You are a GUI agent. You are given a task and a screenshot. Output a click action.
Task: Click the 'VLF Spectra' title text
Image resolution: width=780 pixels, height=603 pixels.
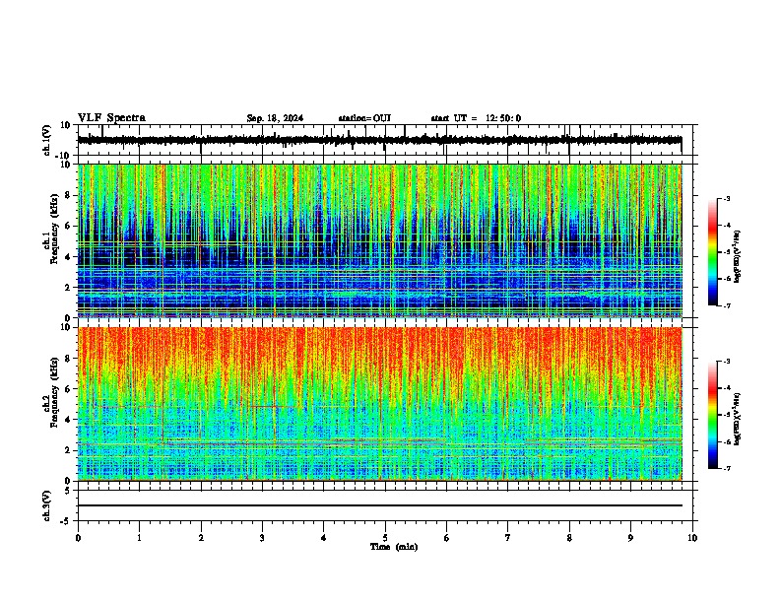(111, 118)
